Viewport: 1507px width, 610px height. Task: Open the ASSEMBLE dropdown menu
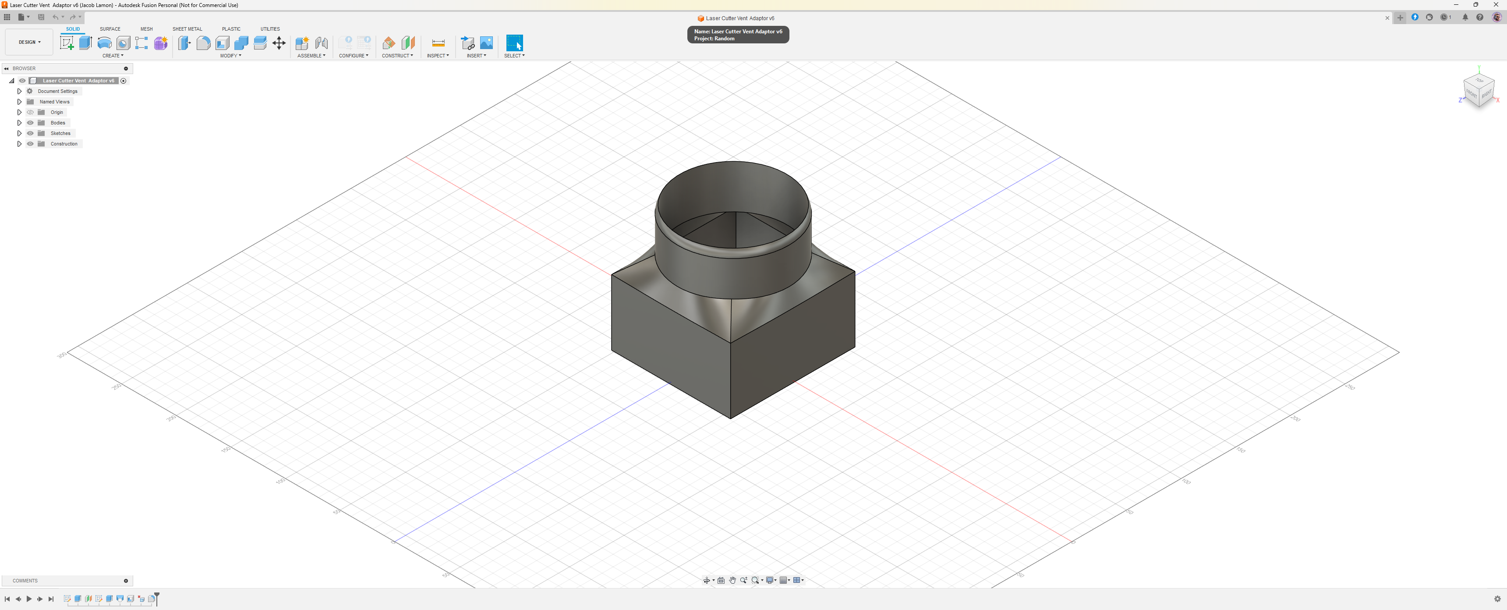point(311,56)
